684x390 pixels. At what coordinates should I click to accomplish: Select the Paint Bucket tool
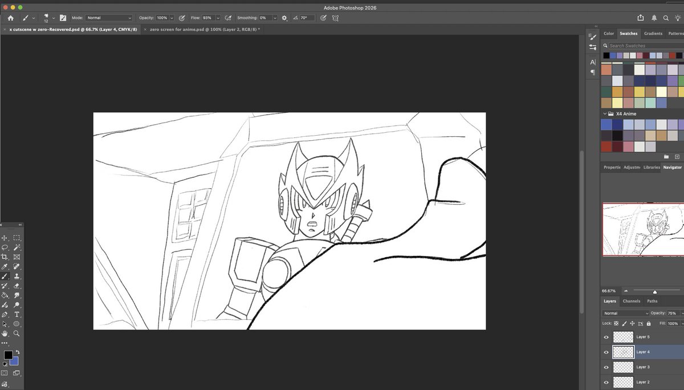click(5, 295)
